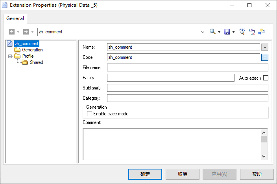Enable the Auto attach checkbox
The height and width of the screenshot is (184, 277).
click(x=266, y=78)
